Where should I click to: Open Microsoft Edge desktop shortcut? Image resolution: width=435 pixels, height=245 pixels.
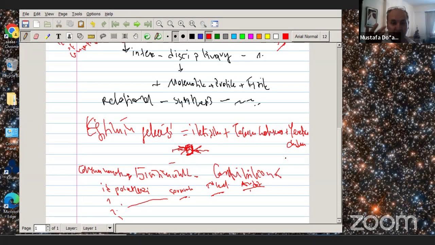click(x=12, y=205)
